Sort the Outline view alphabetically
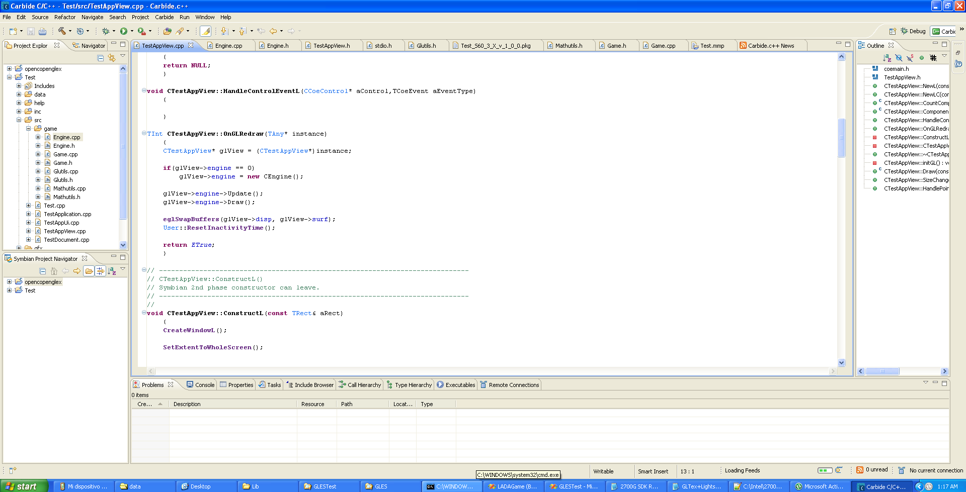The image size is (966, 492). (x=887, y=58)
